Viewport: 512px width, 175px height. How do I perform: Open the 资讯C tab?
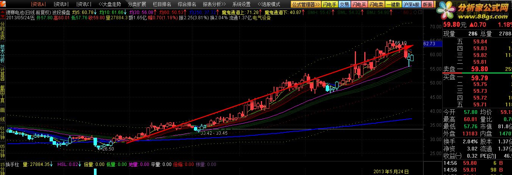[x=84, y=5]
